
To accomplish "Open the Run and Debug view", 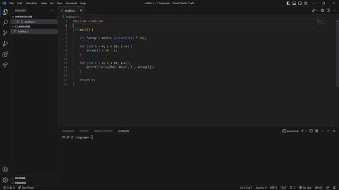I will 5,43.
